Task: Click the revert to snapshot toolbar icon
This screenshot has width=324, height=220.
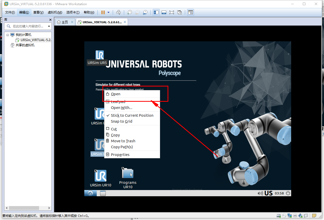Action: (137, 12)
